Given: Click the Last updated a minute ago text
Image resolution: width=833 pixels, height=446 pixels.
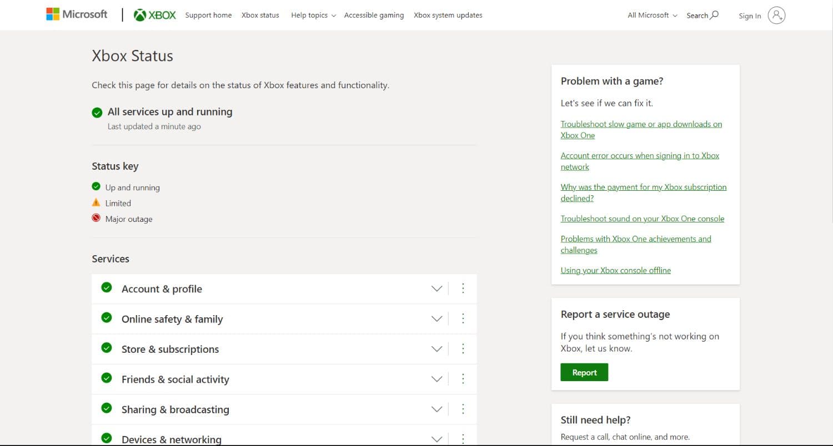Looking at the screenshot, I should click(154, 126).
